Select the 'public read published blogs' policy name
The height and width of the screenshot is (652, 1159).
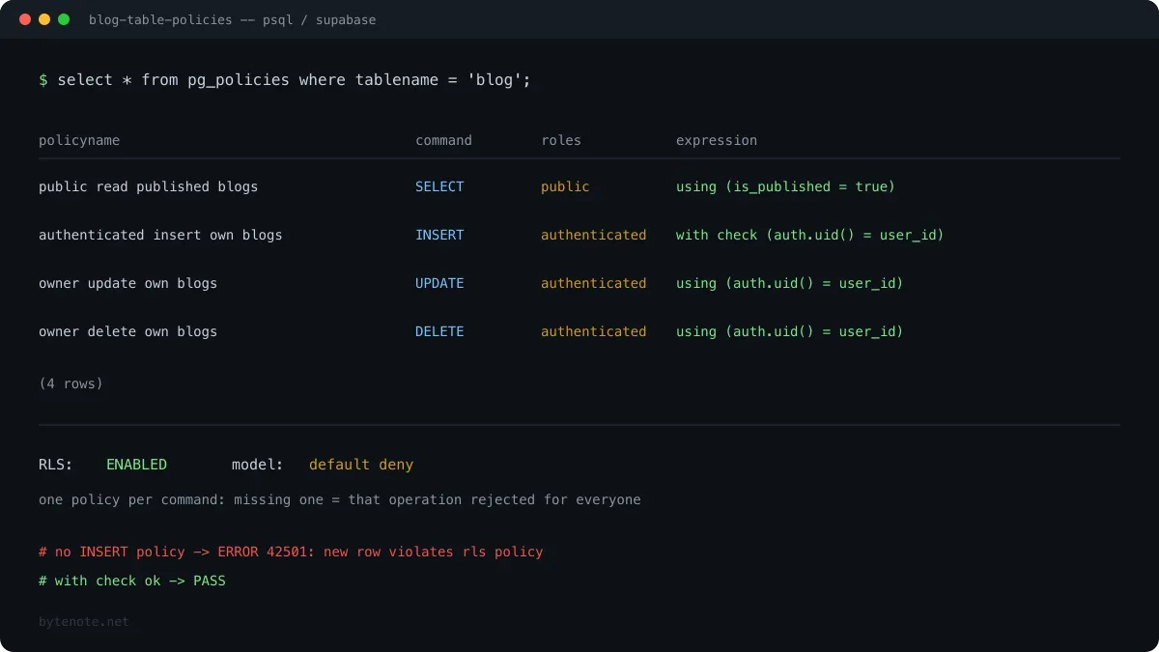pos(149,186)
